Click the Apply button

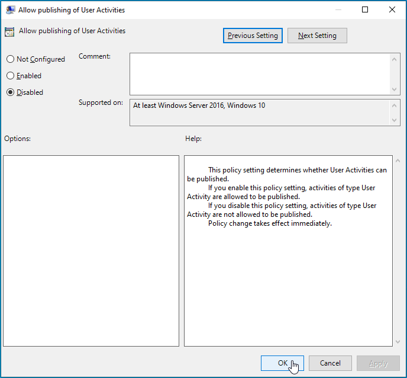(379, 363)
